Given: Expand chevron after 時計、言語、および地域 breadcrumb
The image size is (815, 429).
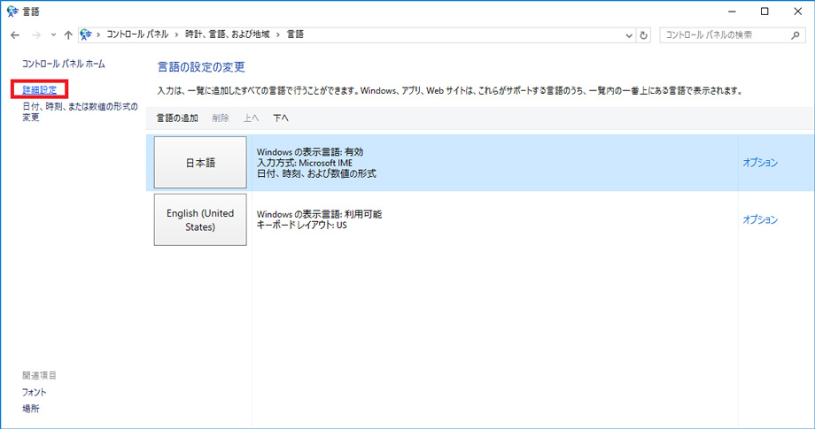Looking at the screenshot, I should (x=278, y=34).
